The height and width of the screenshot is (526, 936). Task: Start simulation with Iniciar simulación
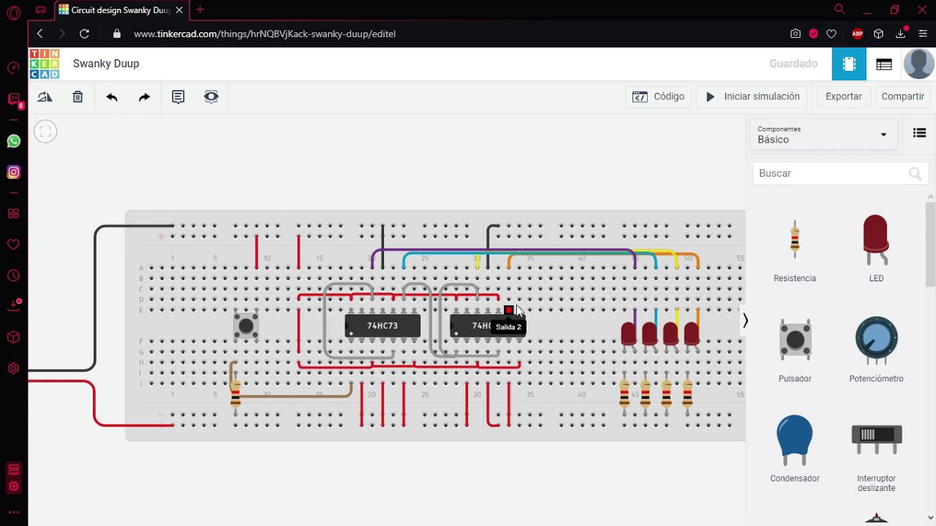tap(752, 96)
